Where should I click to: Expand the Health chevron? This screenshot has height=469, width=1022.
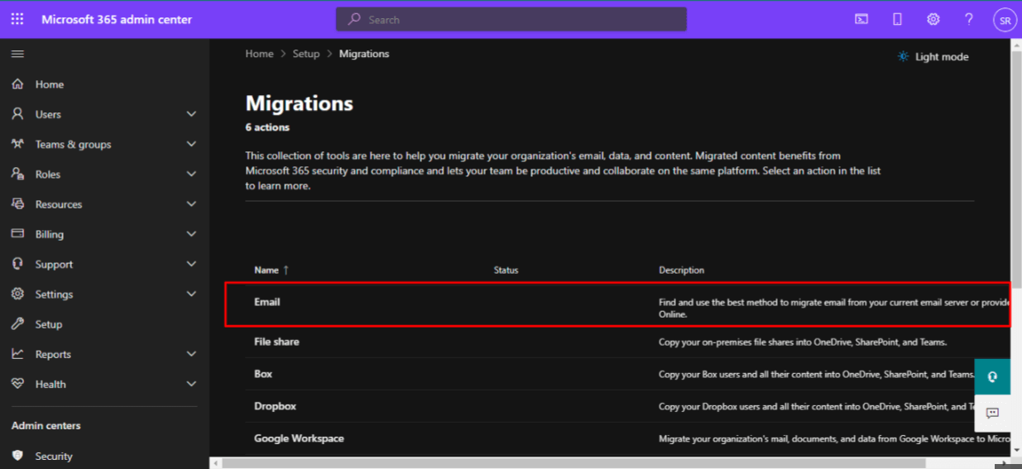pos(191,384)
